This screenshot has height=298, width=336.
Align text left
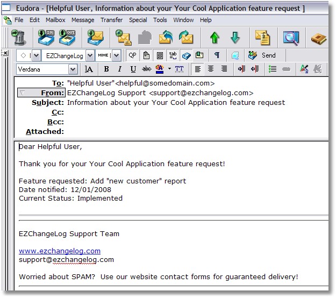[198, 69]
